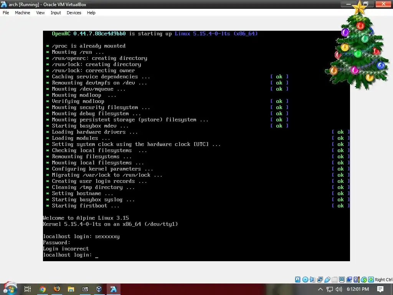
Task: Click the 'Starting firstboot ...' line
Action: 86,206
